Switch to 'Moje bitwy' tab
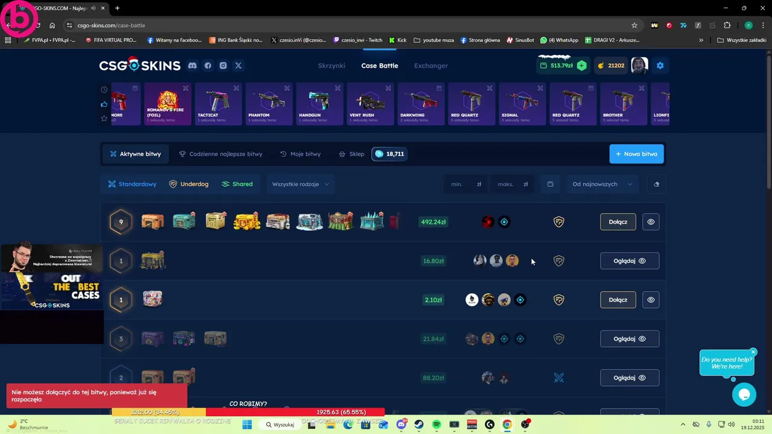Viewport: 772px width, 434px height. (300, 154)
